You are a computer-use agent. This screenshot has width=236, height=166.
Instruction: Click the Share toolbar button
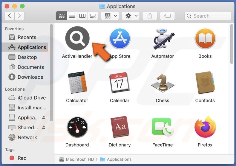pyautogui.click(x=150, y=15)
